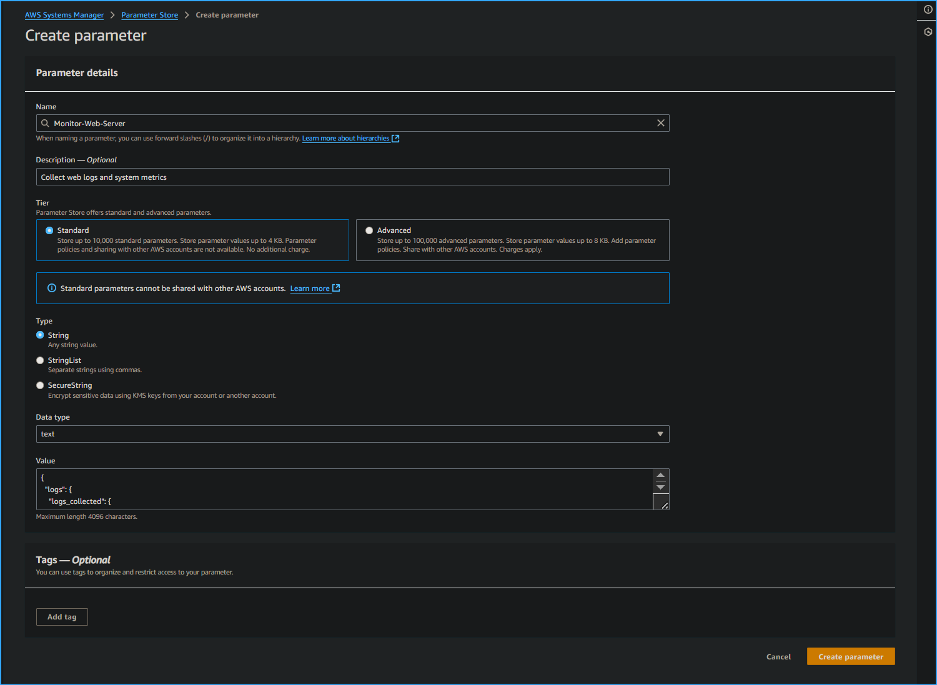Add a tag with the Add tag button
The image size is (937, 685).
pyautogui.click(x=62, y=616)
